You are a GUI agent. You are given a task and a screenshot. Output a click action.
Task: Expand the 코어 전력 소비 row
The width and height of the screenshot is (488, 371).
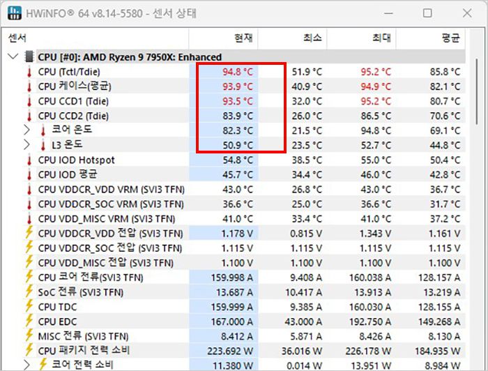click(26, 364)
